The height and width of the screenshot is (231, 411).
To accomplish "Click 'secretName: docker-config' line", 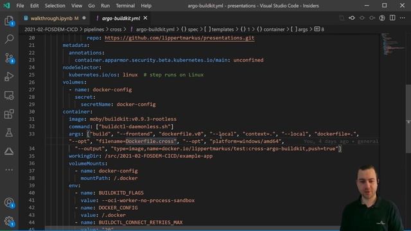I will click(118, 104).
